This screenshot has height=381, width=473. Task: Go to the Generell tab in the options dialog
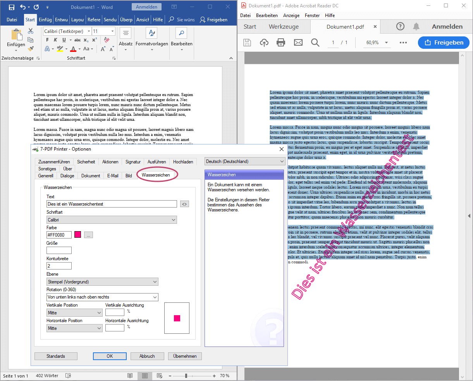(46, 176)
